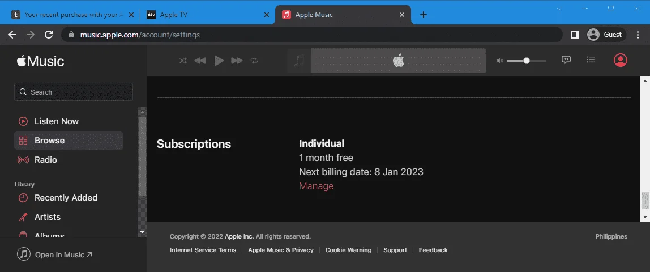
Task: Select the Individual subscription text
Action: (x=322, y=143)
